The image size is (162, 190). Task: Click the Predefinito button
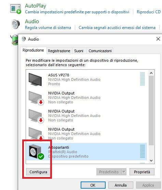109,172
